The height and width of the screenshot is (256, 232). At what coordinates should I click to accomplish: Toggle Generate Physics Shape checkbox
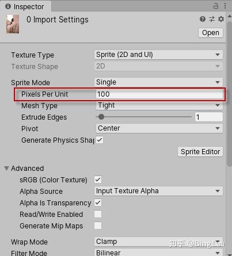pyautogui.click(x=100, y=140)
